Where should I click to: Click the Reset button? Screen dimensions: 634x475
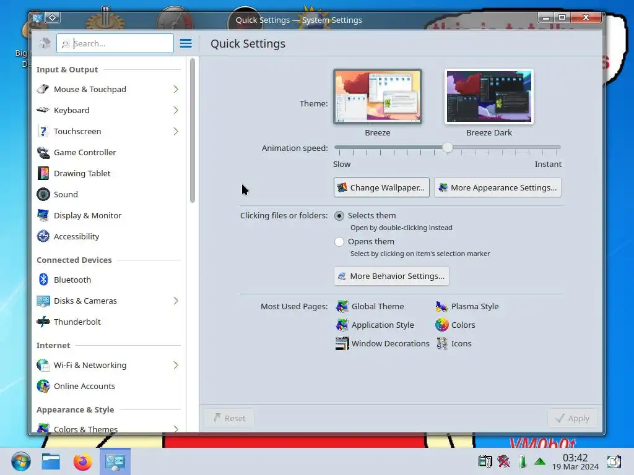click(229, 418)
